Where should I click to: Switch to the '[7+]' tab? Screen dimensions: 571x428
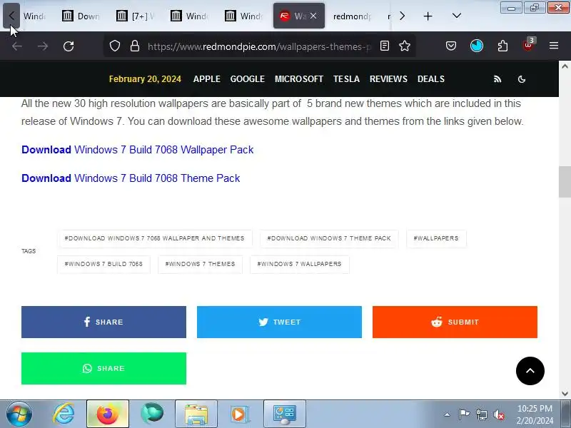coord(135,16)
